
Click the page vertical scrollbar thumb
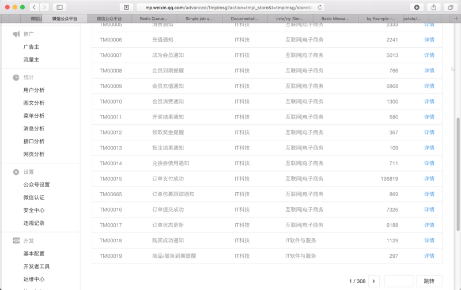[x=458, y=174]
